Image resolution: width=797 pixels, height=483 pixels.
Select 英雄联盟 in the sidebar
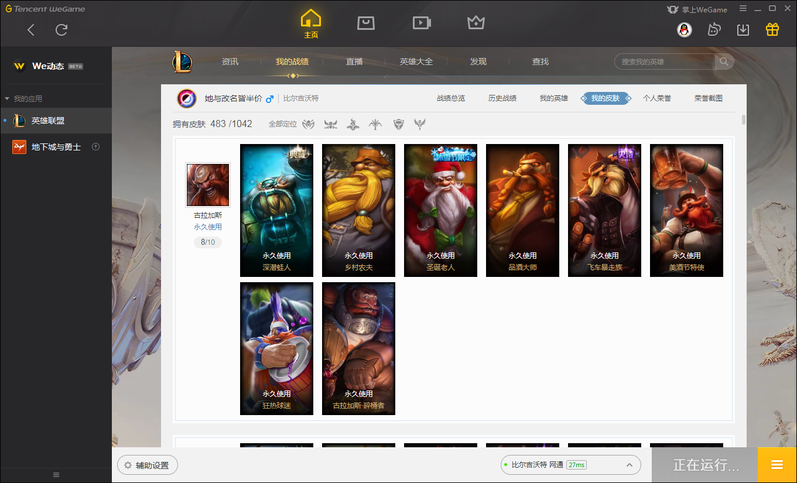56,121
